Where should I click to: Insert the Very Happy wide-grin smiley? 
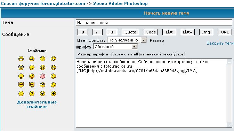click(21, 59)
